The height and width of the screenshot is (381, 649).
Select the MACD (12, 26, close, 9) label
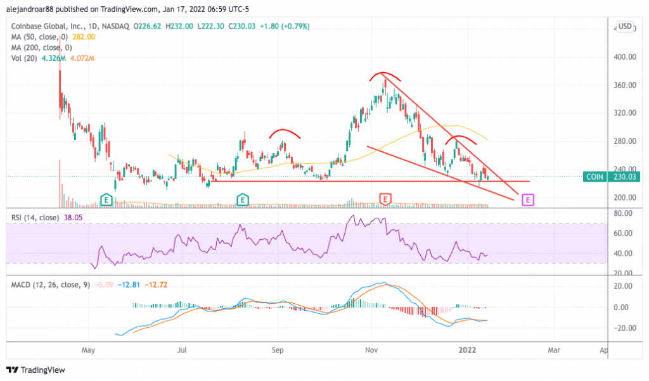point(50,285)
